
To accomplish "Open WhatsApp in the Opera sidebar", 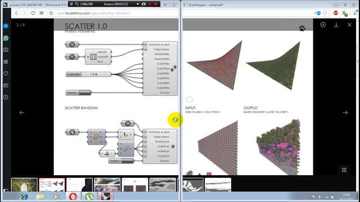I will [x=6, y=38].
